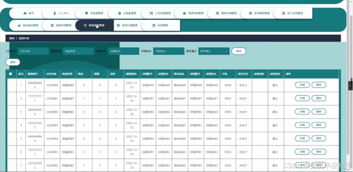Click the person icon for 个人中心

tap(55, 13)
